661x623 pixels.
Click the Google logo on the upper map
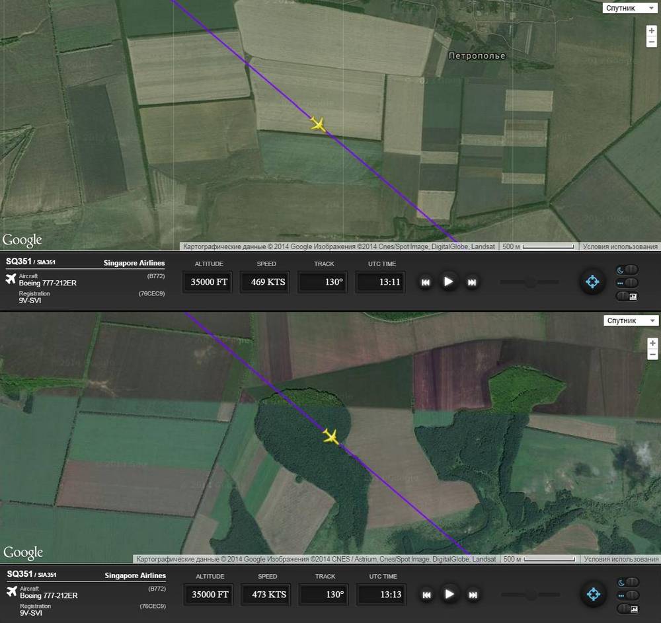click(x=22, y=240)
